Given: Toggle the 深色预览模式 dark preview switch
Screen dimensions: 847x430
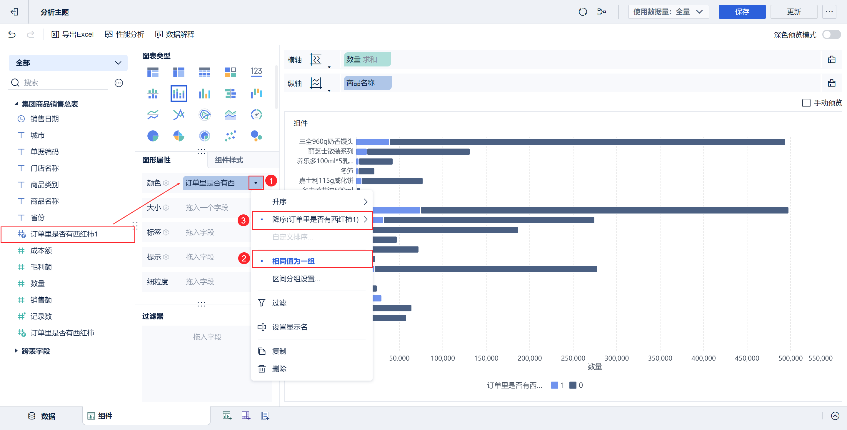Looking at the screenshot, I should [831, 34].
